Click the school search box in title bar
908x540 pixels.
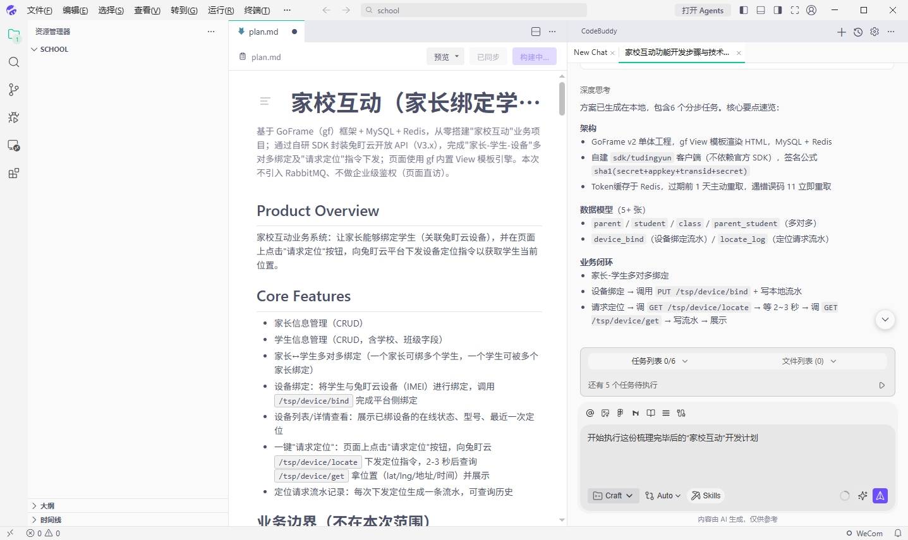click(x=474, y=10)
